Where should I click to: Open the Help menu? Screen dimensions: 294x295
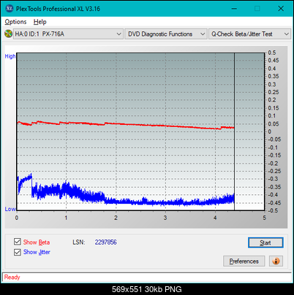pyautogui.click(x=40, y=22)
